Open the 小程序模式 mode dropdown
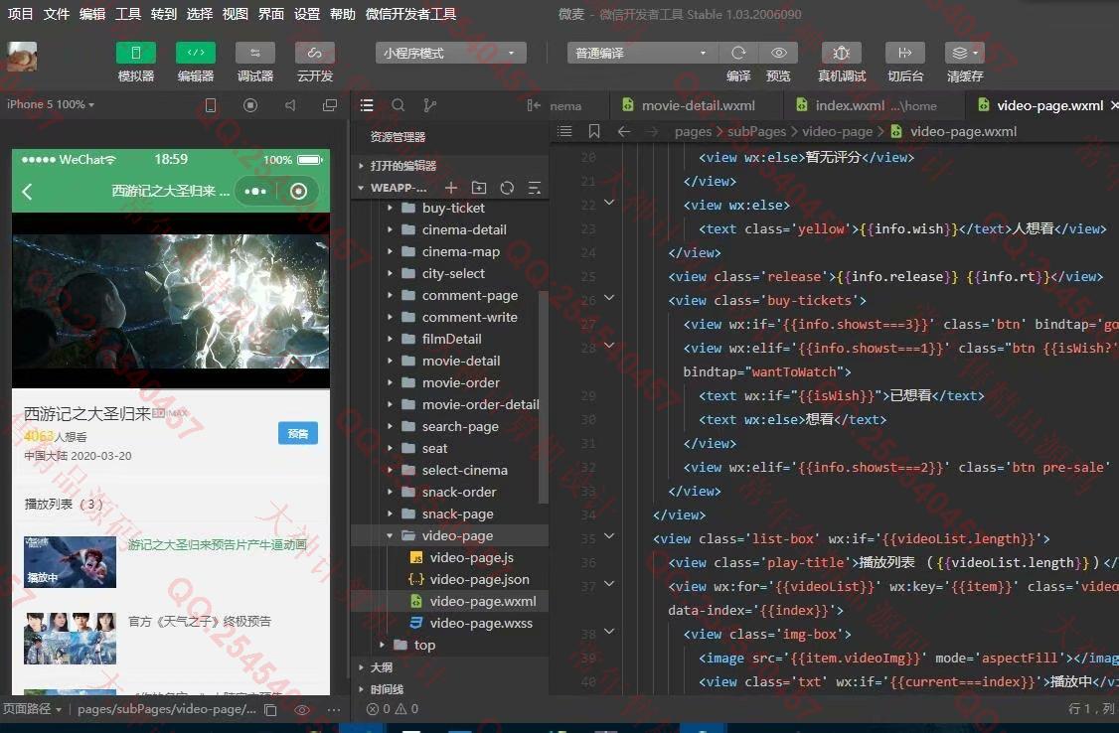This screenshot has width=1119, height=733. pos(450,54)
